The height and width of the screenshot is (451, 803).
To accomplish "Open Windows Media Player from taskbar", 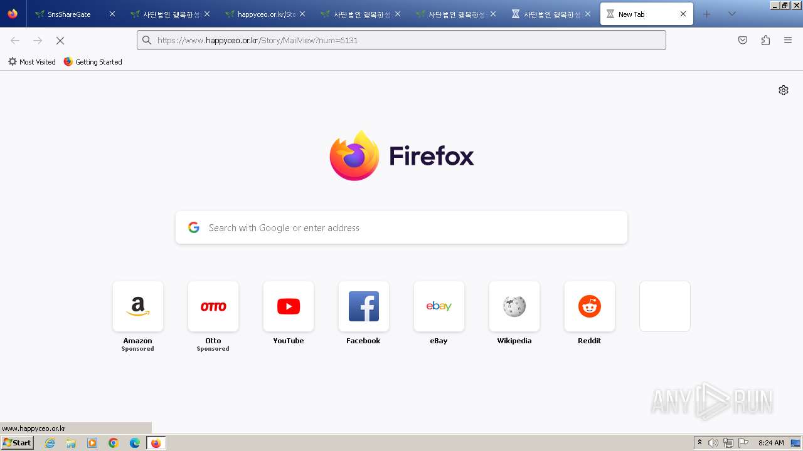I will coord(92,443).
